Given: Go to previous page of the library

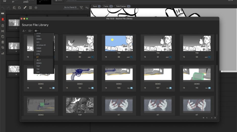Looking at the screenshot, I should click(207, 118).
